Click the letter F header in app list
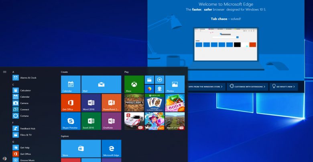Image resolution: width=313 pixels, height=162 pixels. click(13, 123)
